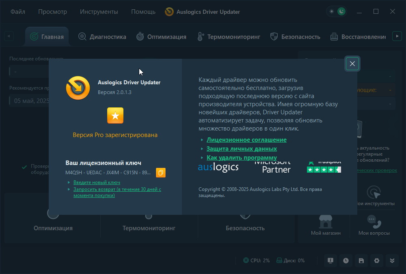
Task: Maximize the Auslogics window
Action: coord(376,12)
